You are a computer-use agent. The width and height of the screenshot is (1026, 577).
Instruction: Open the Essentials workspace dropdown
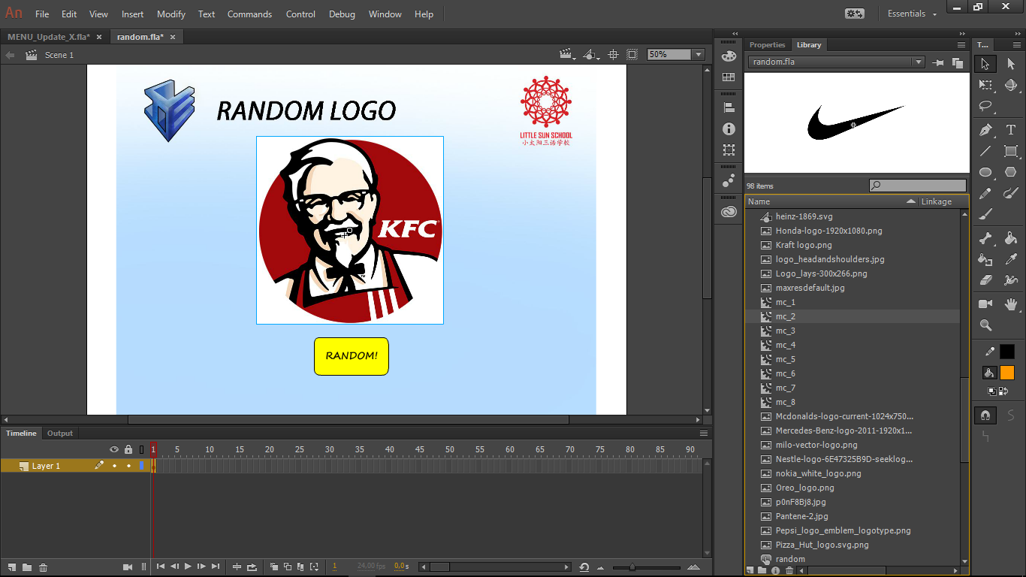pos(913,14)
